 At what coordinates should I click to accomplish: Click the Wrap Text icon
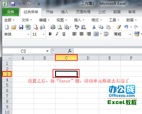(x=106, y=34)
